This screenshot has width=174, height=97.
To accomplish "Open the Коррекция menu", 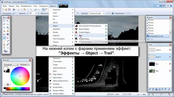I will pos(43,6).
